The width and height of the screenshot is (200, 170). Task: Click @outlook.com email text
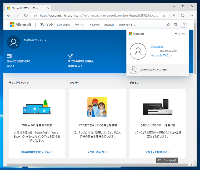168,51
